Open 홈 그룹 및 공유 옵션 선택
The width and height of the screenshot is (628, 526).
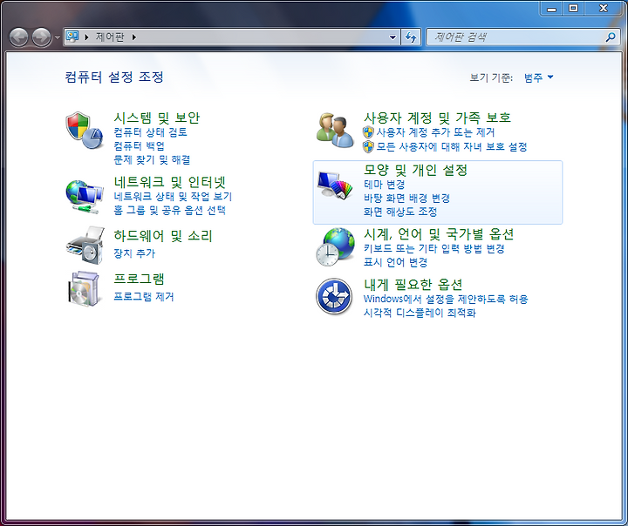(170, 211)
